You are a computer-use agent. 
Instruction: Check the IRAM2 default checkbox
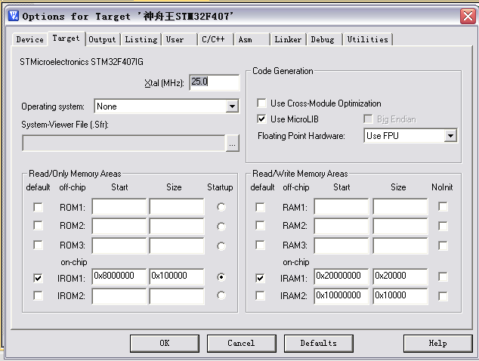coord(260,295)
